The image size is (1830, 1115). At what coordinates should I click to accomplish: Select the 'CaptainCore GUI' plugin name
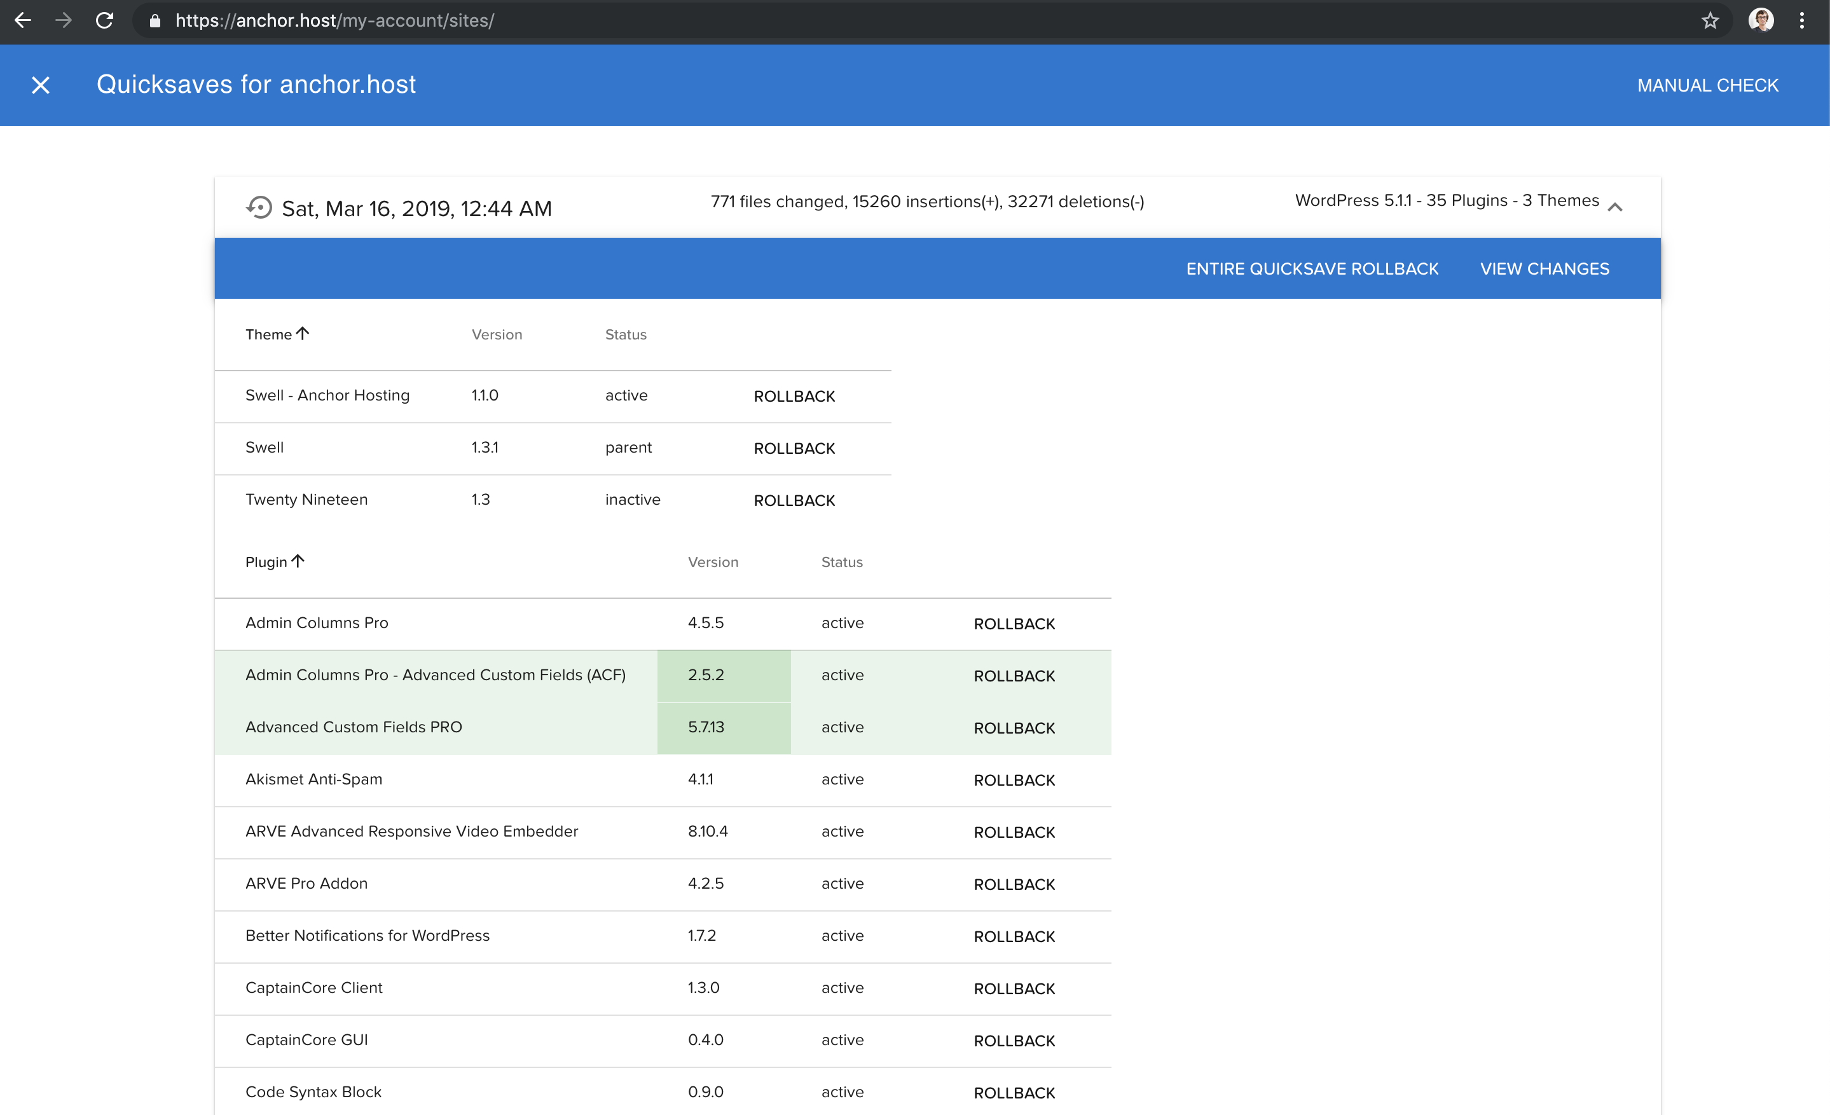pyautogui.click(x=306, y=1040)
